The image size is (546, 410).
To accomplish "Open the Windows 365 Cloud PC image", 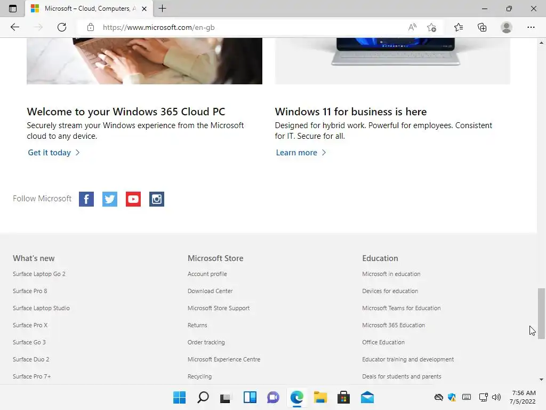I will tap(144, 61).
